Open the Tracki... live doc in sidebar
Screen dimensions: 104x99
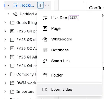[x=27, y=5]
